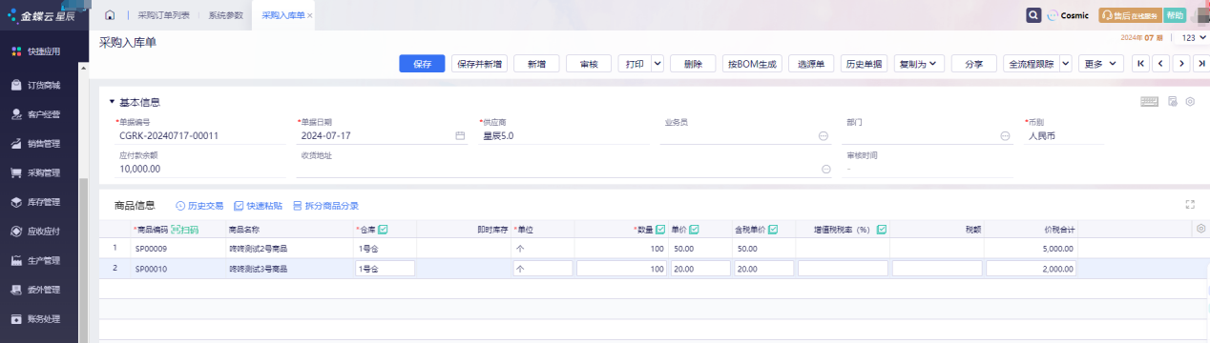
Task: Click the 选源单 button
Action: point(811,63)
